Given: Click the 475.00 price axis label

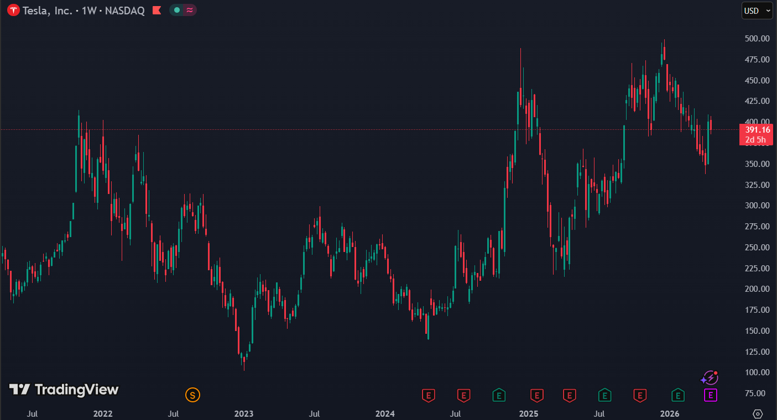Looking at the screenshot, I should click(757, 60).
